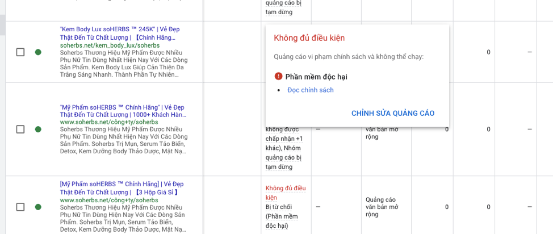The height and width of the screenshot is (234, 553).
Task: Open the "Mỹ Phẩm soHERBS Chính Hãng" quoted headline
Action: click(x=123, y=111)
